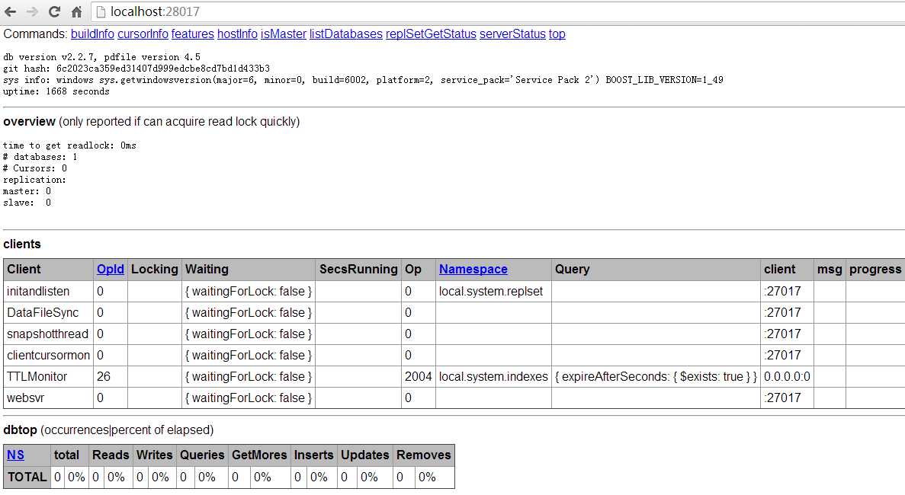Click the '# databases: 1' line

[x=40, y=157]
